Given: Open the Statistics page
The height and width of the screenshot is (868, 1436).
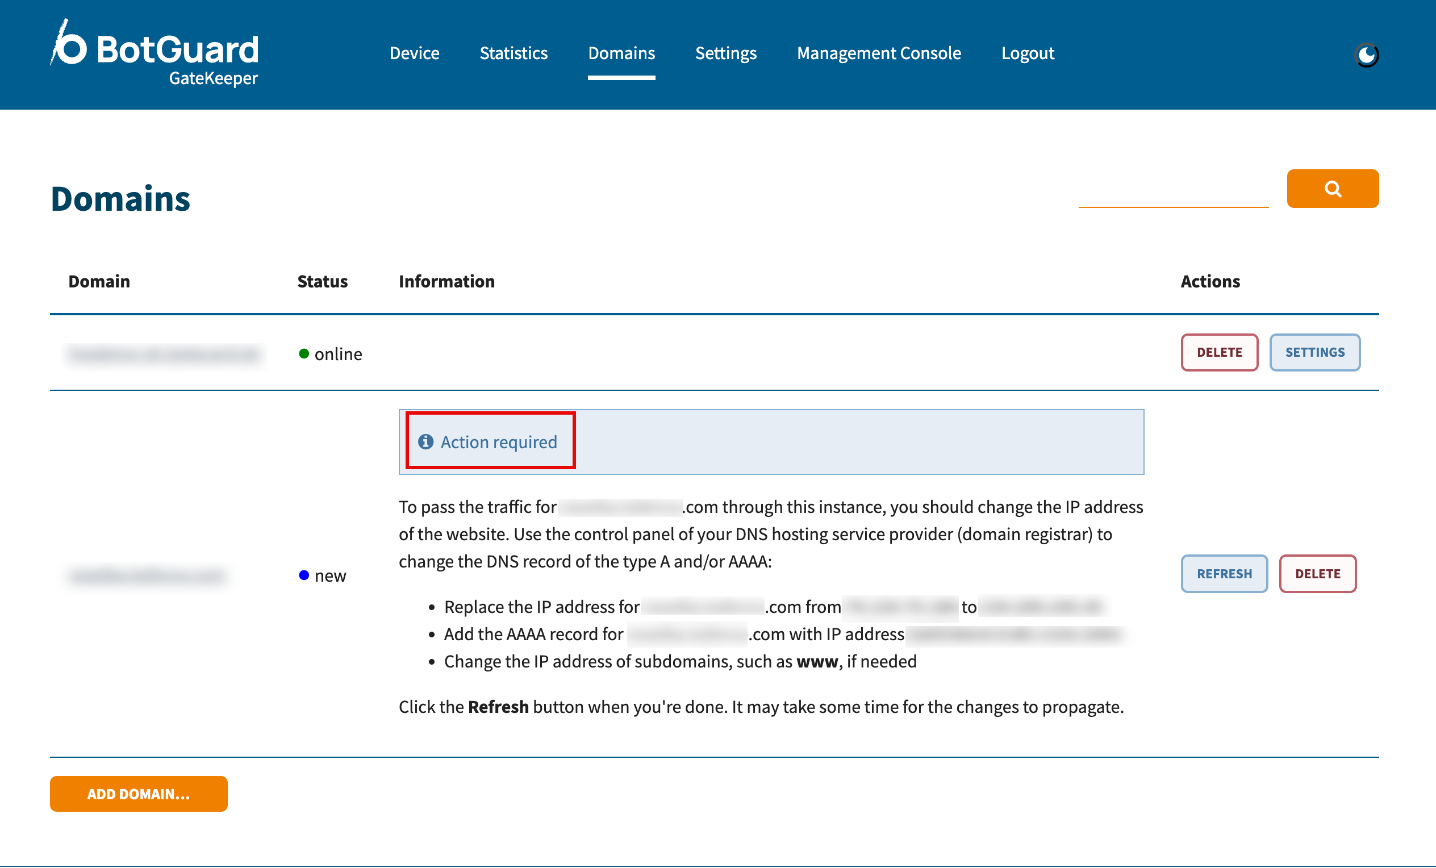Looking at the screenshot, I should coord(513,53).
